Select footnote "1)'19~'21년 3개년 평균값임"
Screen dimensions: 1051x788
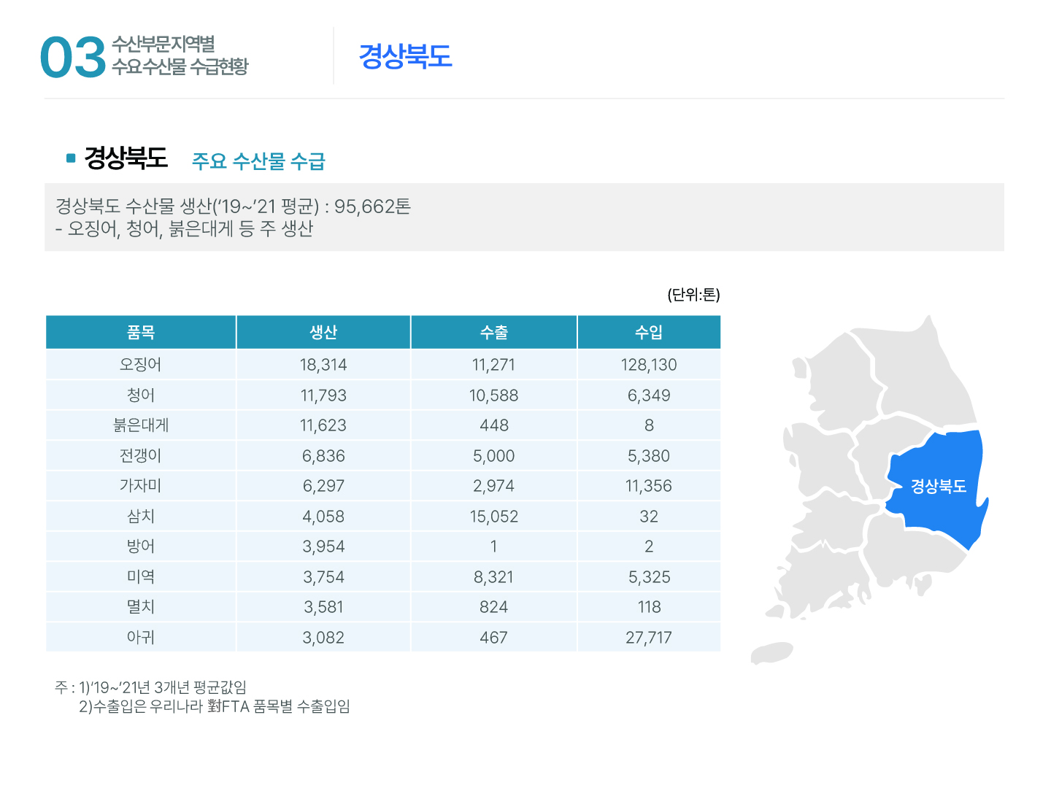(x=163, y=687)
